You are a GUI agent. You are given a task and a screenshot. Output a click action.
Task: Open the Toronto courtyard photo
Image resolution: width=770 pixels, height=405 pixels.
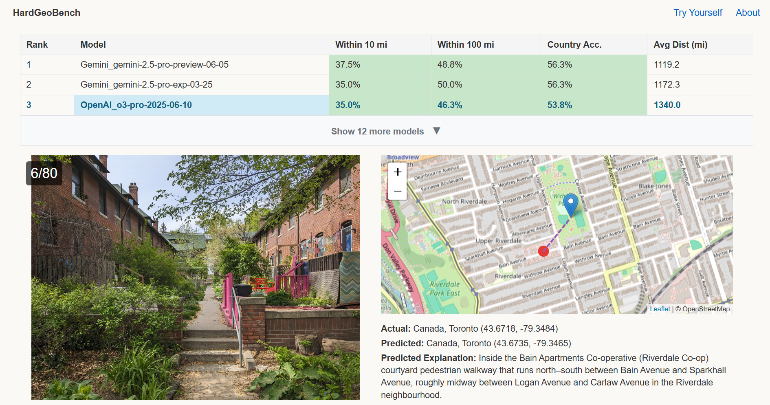196,277
